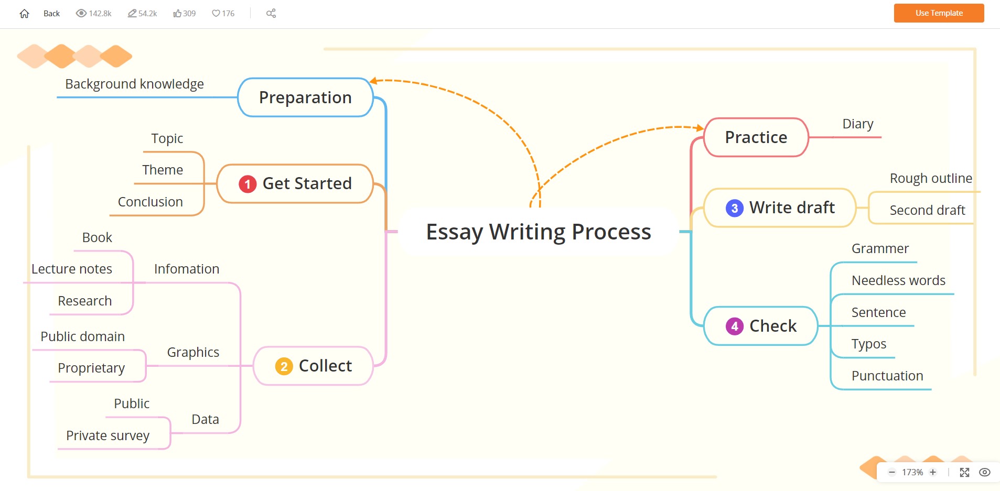Select the Check branch node
The image size is (1000, 491).
click(760, 326)
